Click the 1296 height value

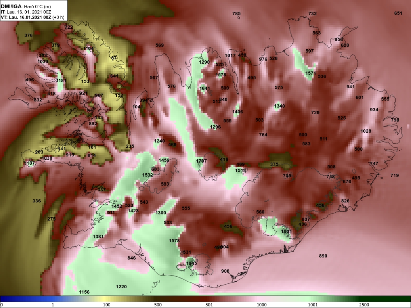[x=215, y=127]
